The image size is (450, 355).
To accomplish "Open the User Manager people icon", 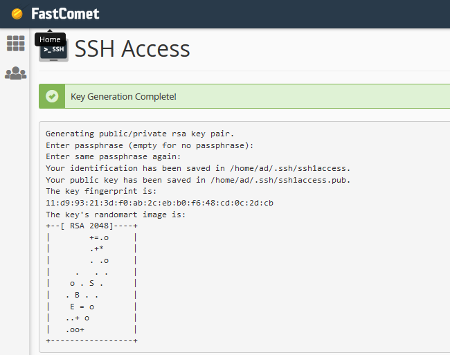I will [x=15, y=73].
